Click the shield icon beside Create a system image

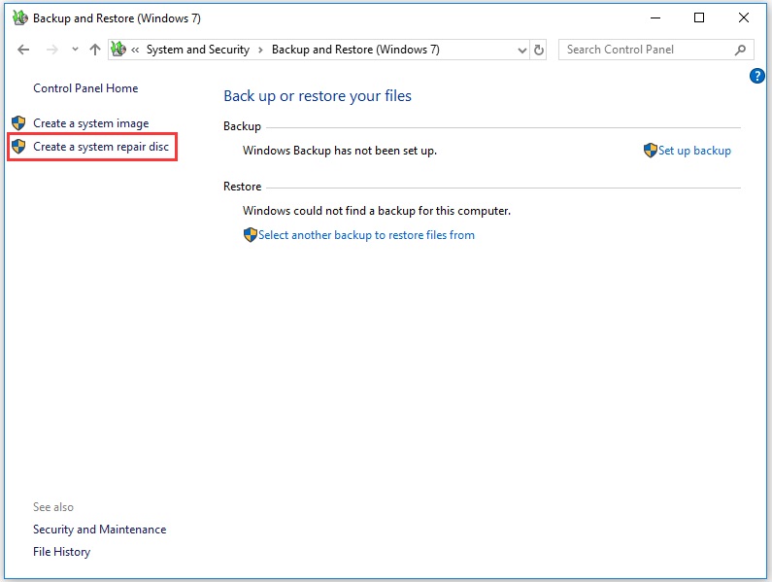[x=18, y=122]
